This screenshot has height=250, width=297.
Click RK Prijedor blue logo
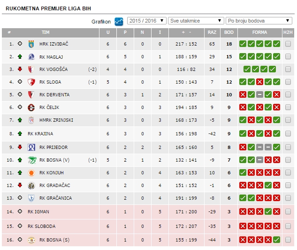pos(31,147)
